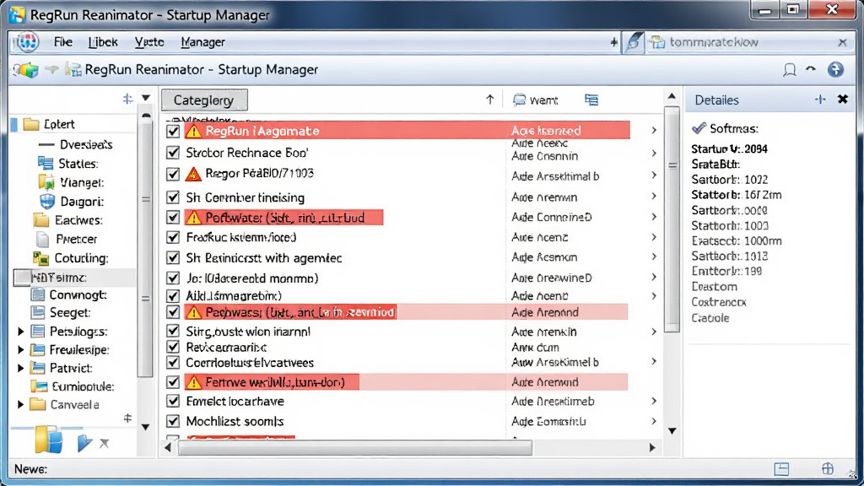Uncheck the Stotor Rechnace entry

173,153
